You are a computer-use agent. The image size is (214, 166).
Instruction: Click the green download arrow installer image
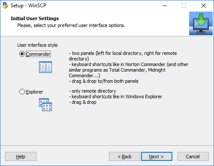coord(201,23)
